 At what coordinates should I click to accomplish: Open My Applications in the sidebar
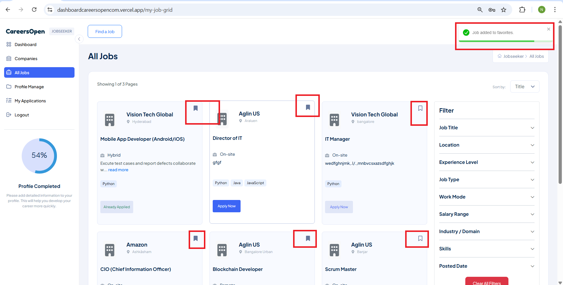click(x=30, y=101)
